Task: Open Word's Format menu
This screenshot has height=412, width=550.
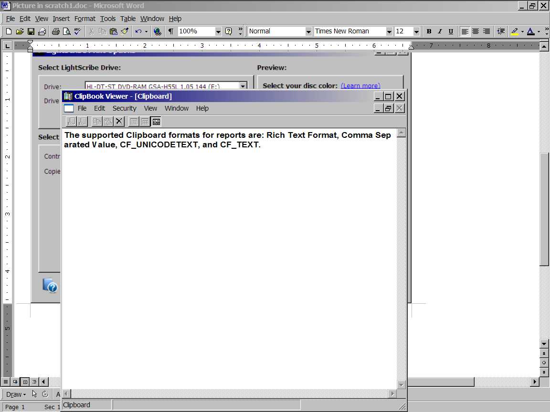Action: (x=85, y=19)
